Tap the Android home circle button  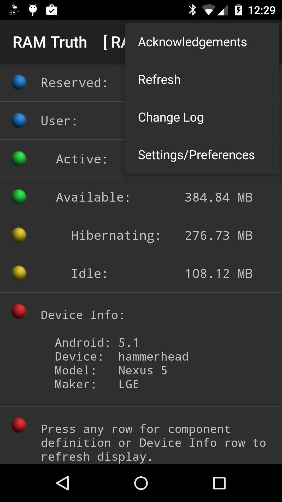(141, 483)
